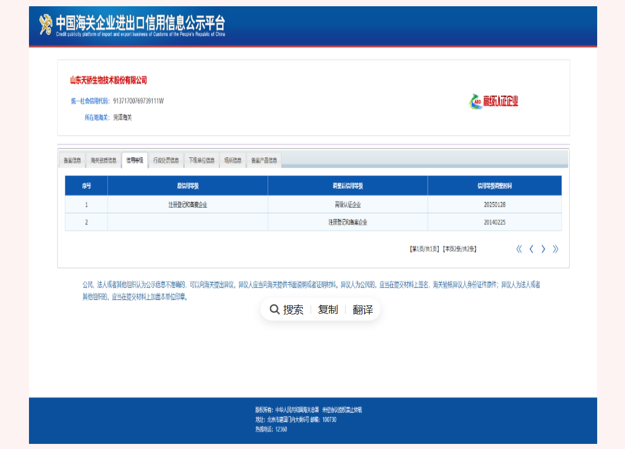625x449 pixels.
Task: Click the AEO 高级认证企业 badge
Action: tap(493, 101)
